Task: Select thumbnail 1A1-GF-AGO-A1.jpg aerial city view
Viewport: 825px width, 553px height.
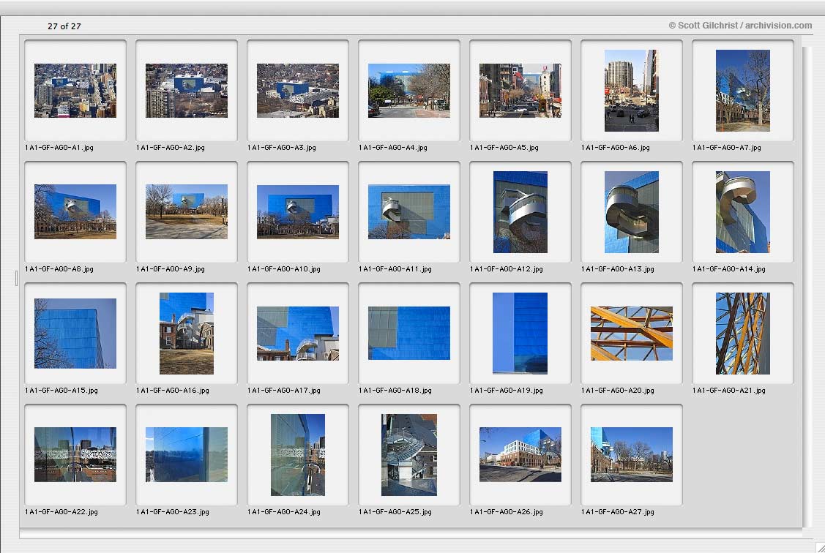Action: [75, 91]
